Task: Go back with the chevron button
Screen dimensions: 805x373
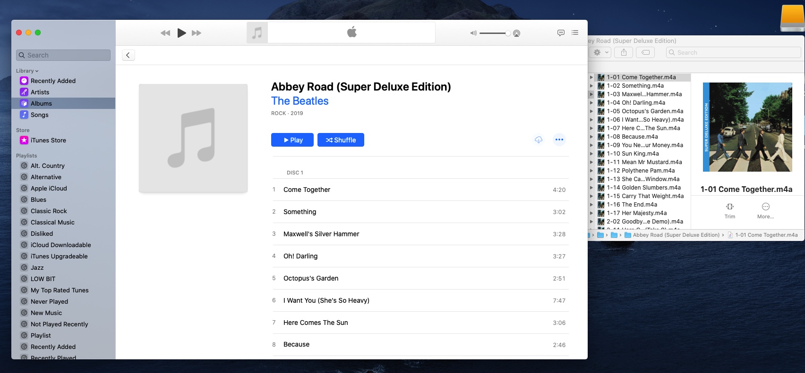Action: [x=128, y=55]
